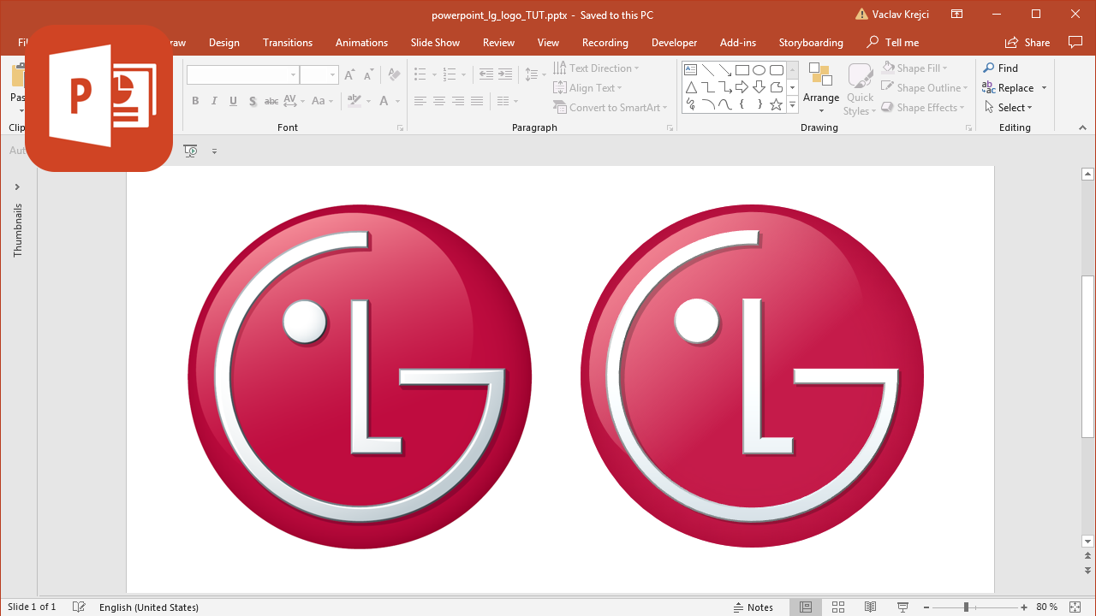This screenshot has height=616, width=1096.
Task: Toggle Bold formatting
Action: 195,101
